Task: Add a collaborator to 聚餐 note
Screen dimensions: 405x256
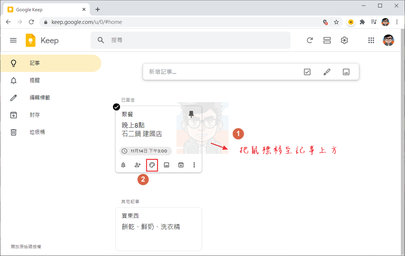Action: click(138, 165)
